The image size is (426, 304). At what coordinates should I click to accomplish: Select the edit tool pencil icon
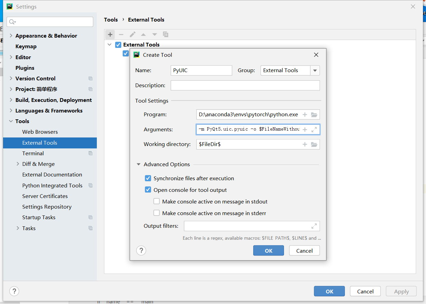[132, 34]
